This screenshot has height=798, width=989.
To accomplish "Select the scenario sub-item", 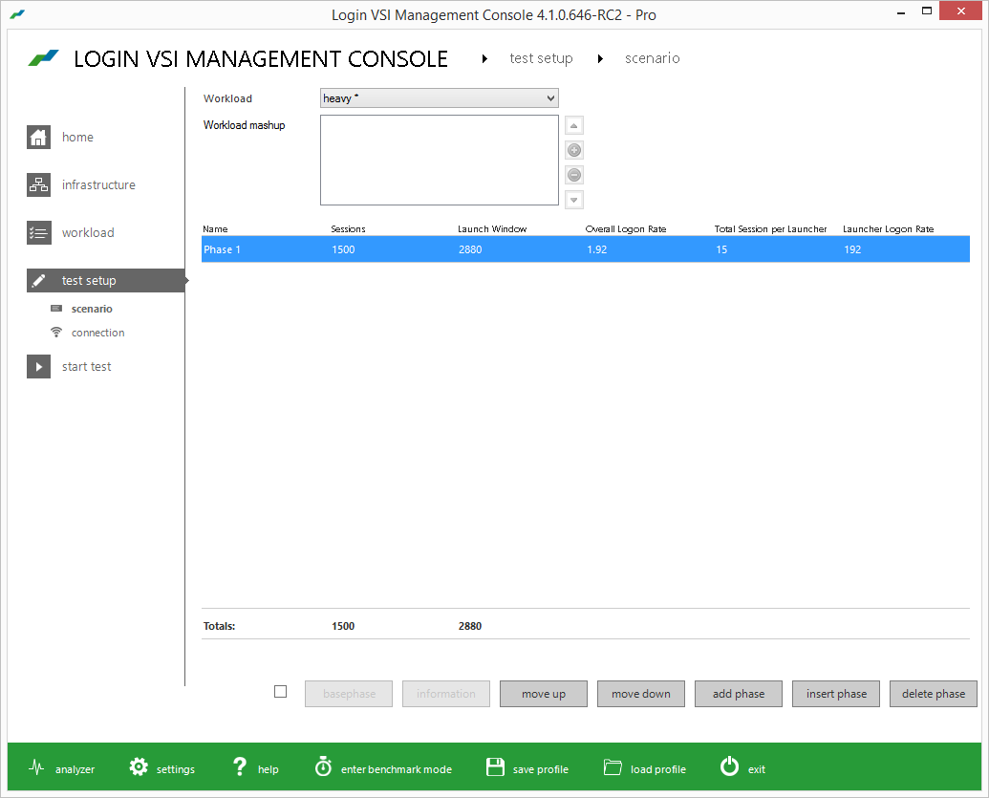I will click(92, 309).
